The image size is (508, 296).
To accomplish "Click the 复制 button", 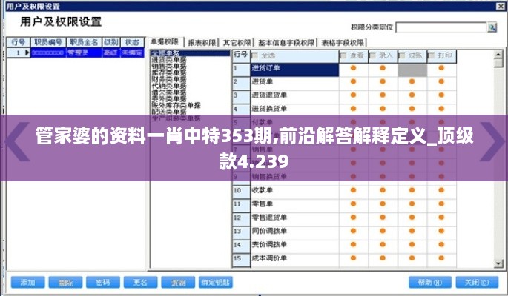I will pos(178,283).
